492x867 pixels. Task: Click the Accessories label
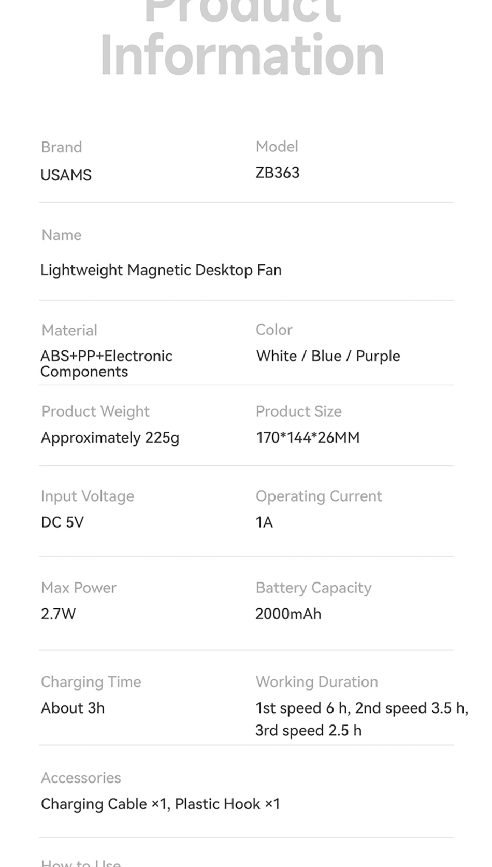(81, 777)
